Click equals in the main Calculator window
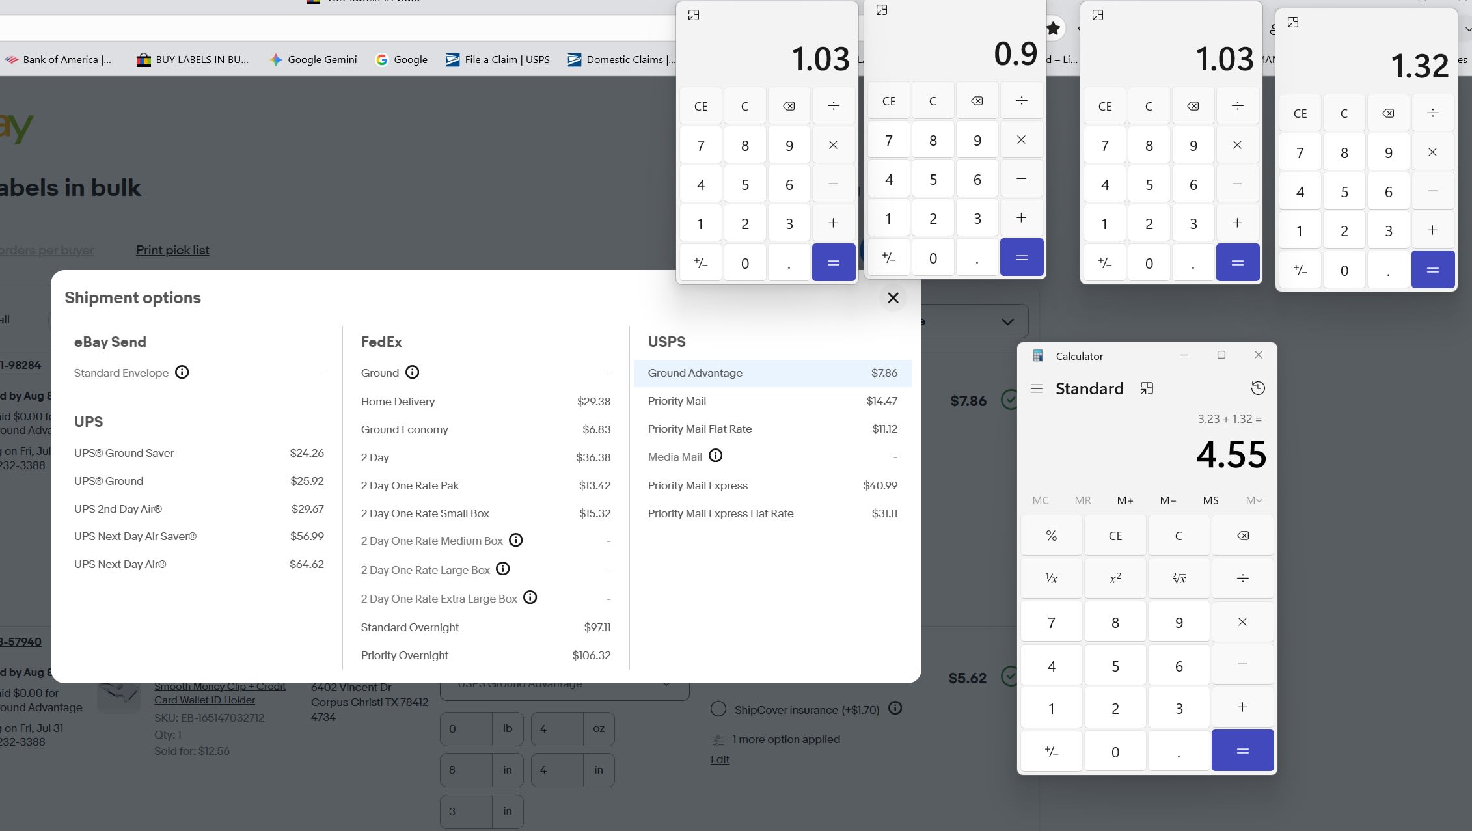Viewport: 1472px width, 831px height. tap(1242, 751)
